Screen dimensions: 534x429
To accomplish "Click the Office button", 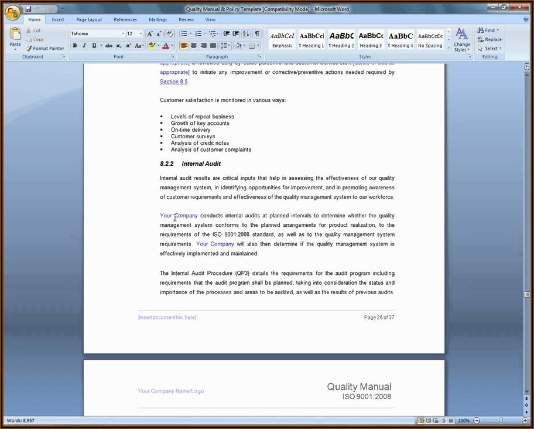I will point(12,13).
